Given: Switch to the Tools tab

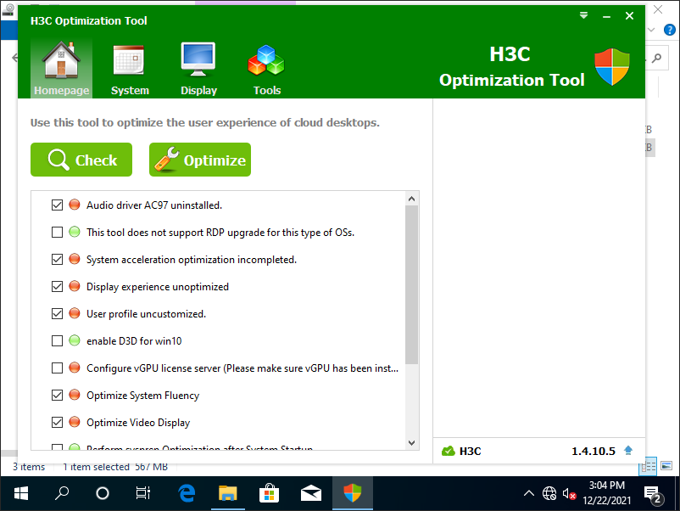Looking at the screenshot, I should 267,68.
